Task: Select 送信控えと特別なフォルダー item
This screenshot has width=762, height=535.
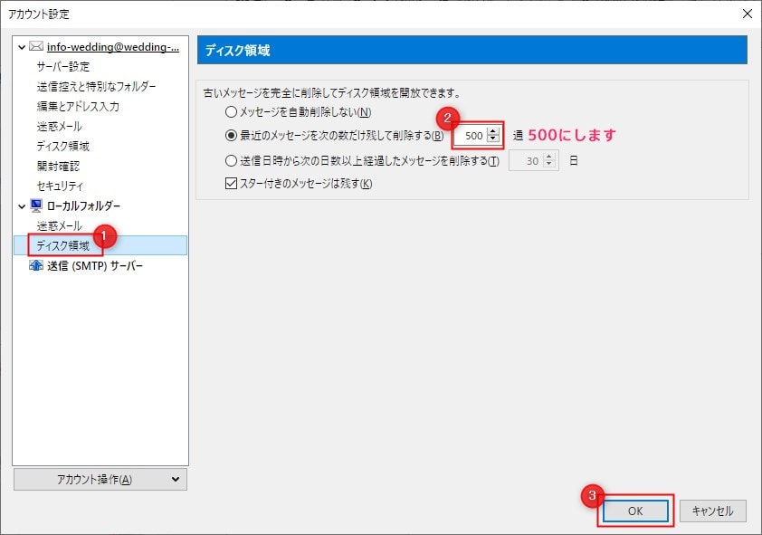Action: (x=96, y=87)
